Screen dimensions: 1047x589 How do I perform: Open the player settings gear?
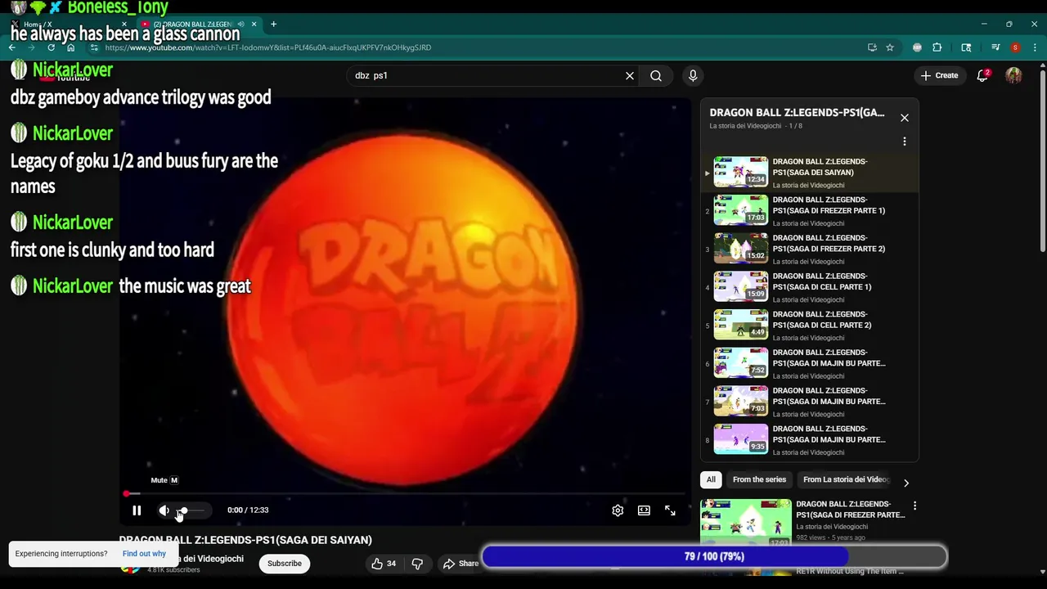618,510
